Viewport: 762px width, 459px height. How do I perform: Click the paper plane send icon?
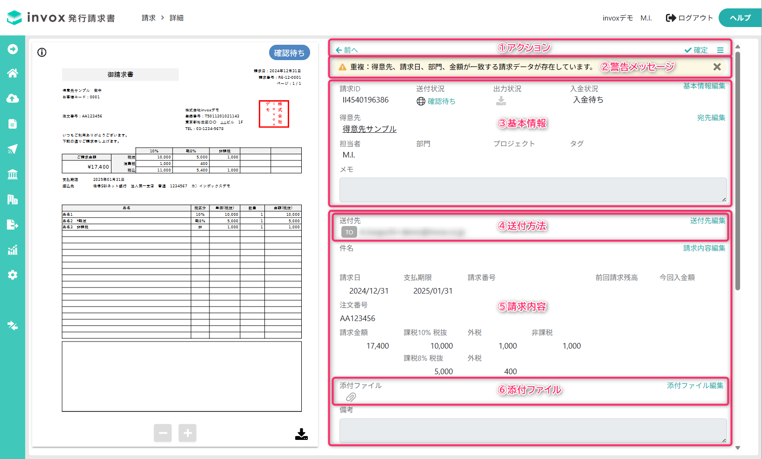click(13, 149)
